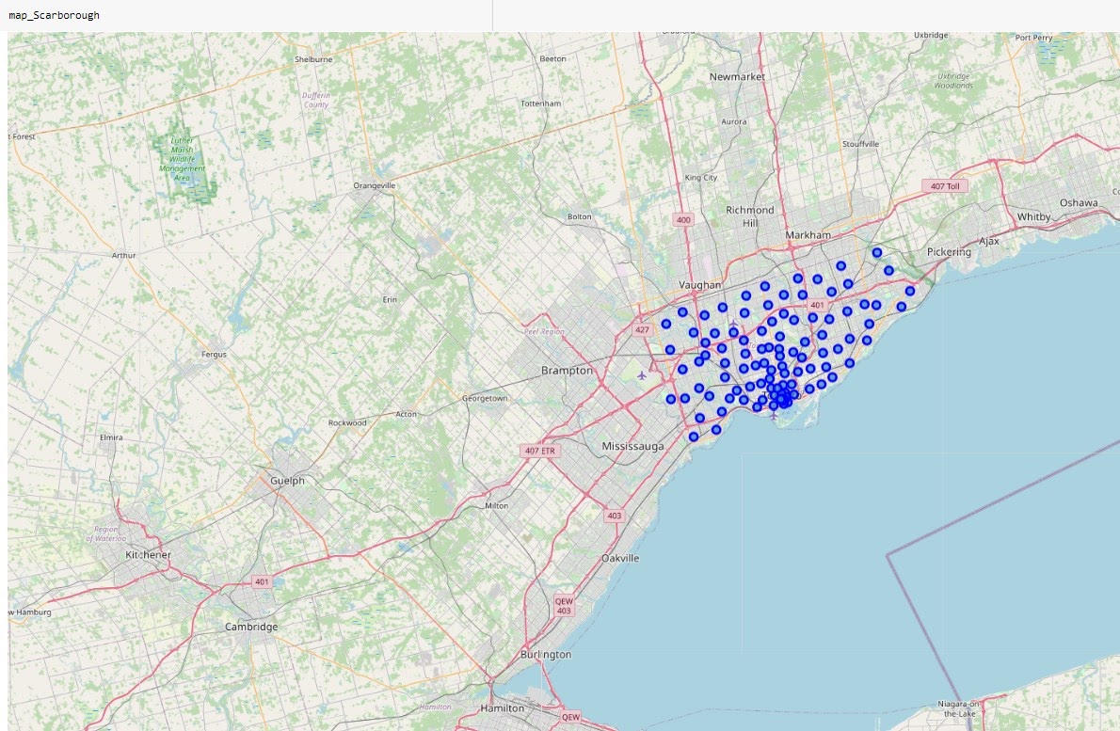
Task: Click the Newmarket city label
Action: click(737, 76)
